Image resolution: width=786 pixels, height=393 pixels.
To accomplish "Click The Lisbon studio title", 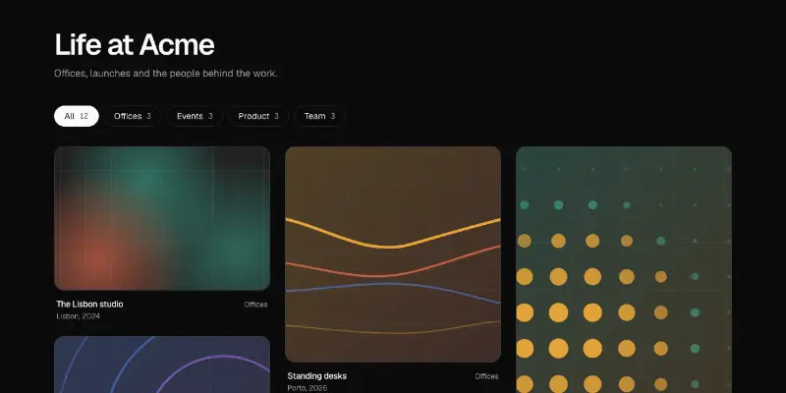I will click(89, 305).
